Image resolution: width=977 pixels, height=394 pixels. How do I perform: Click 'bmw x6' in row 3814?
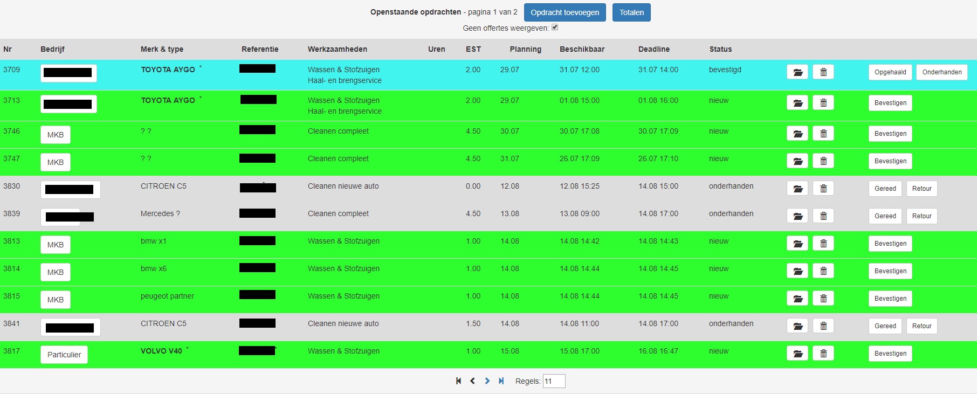click(154, 268)
